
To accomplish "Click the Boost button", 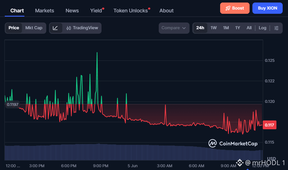I will point(235,8).
